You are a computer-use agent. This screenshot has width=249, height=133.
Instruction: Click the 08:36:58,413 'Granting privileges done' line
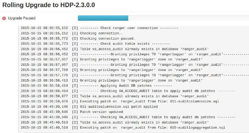point(112,80)
